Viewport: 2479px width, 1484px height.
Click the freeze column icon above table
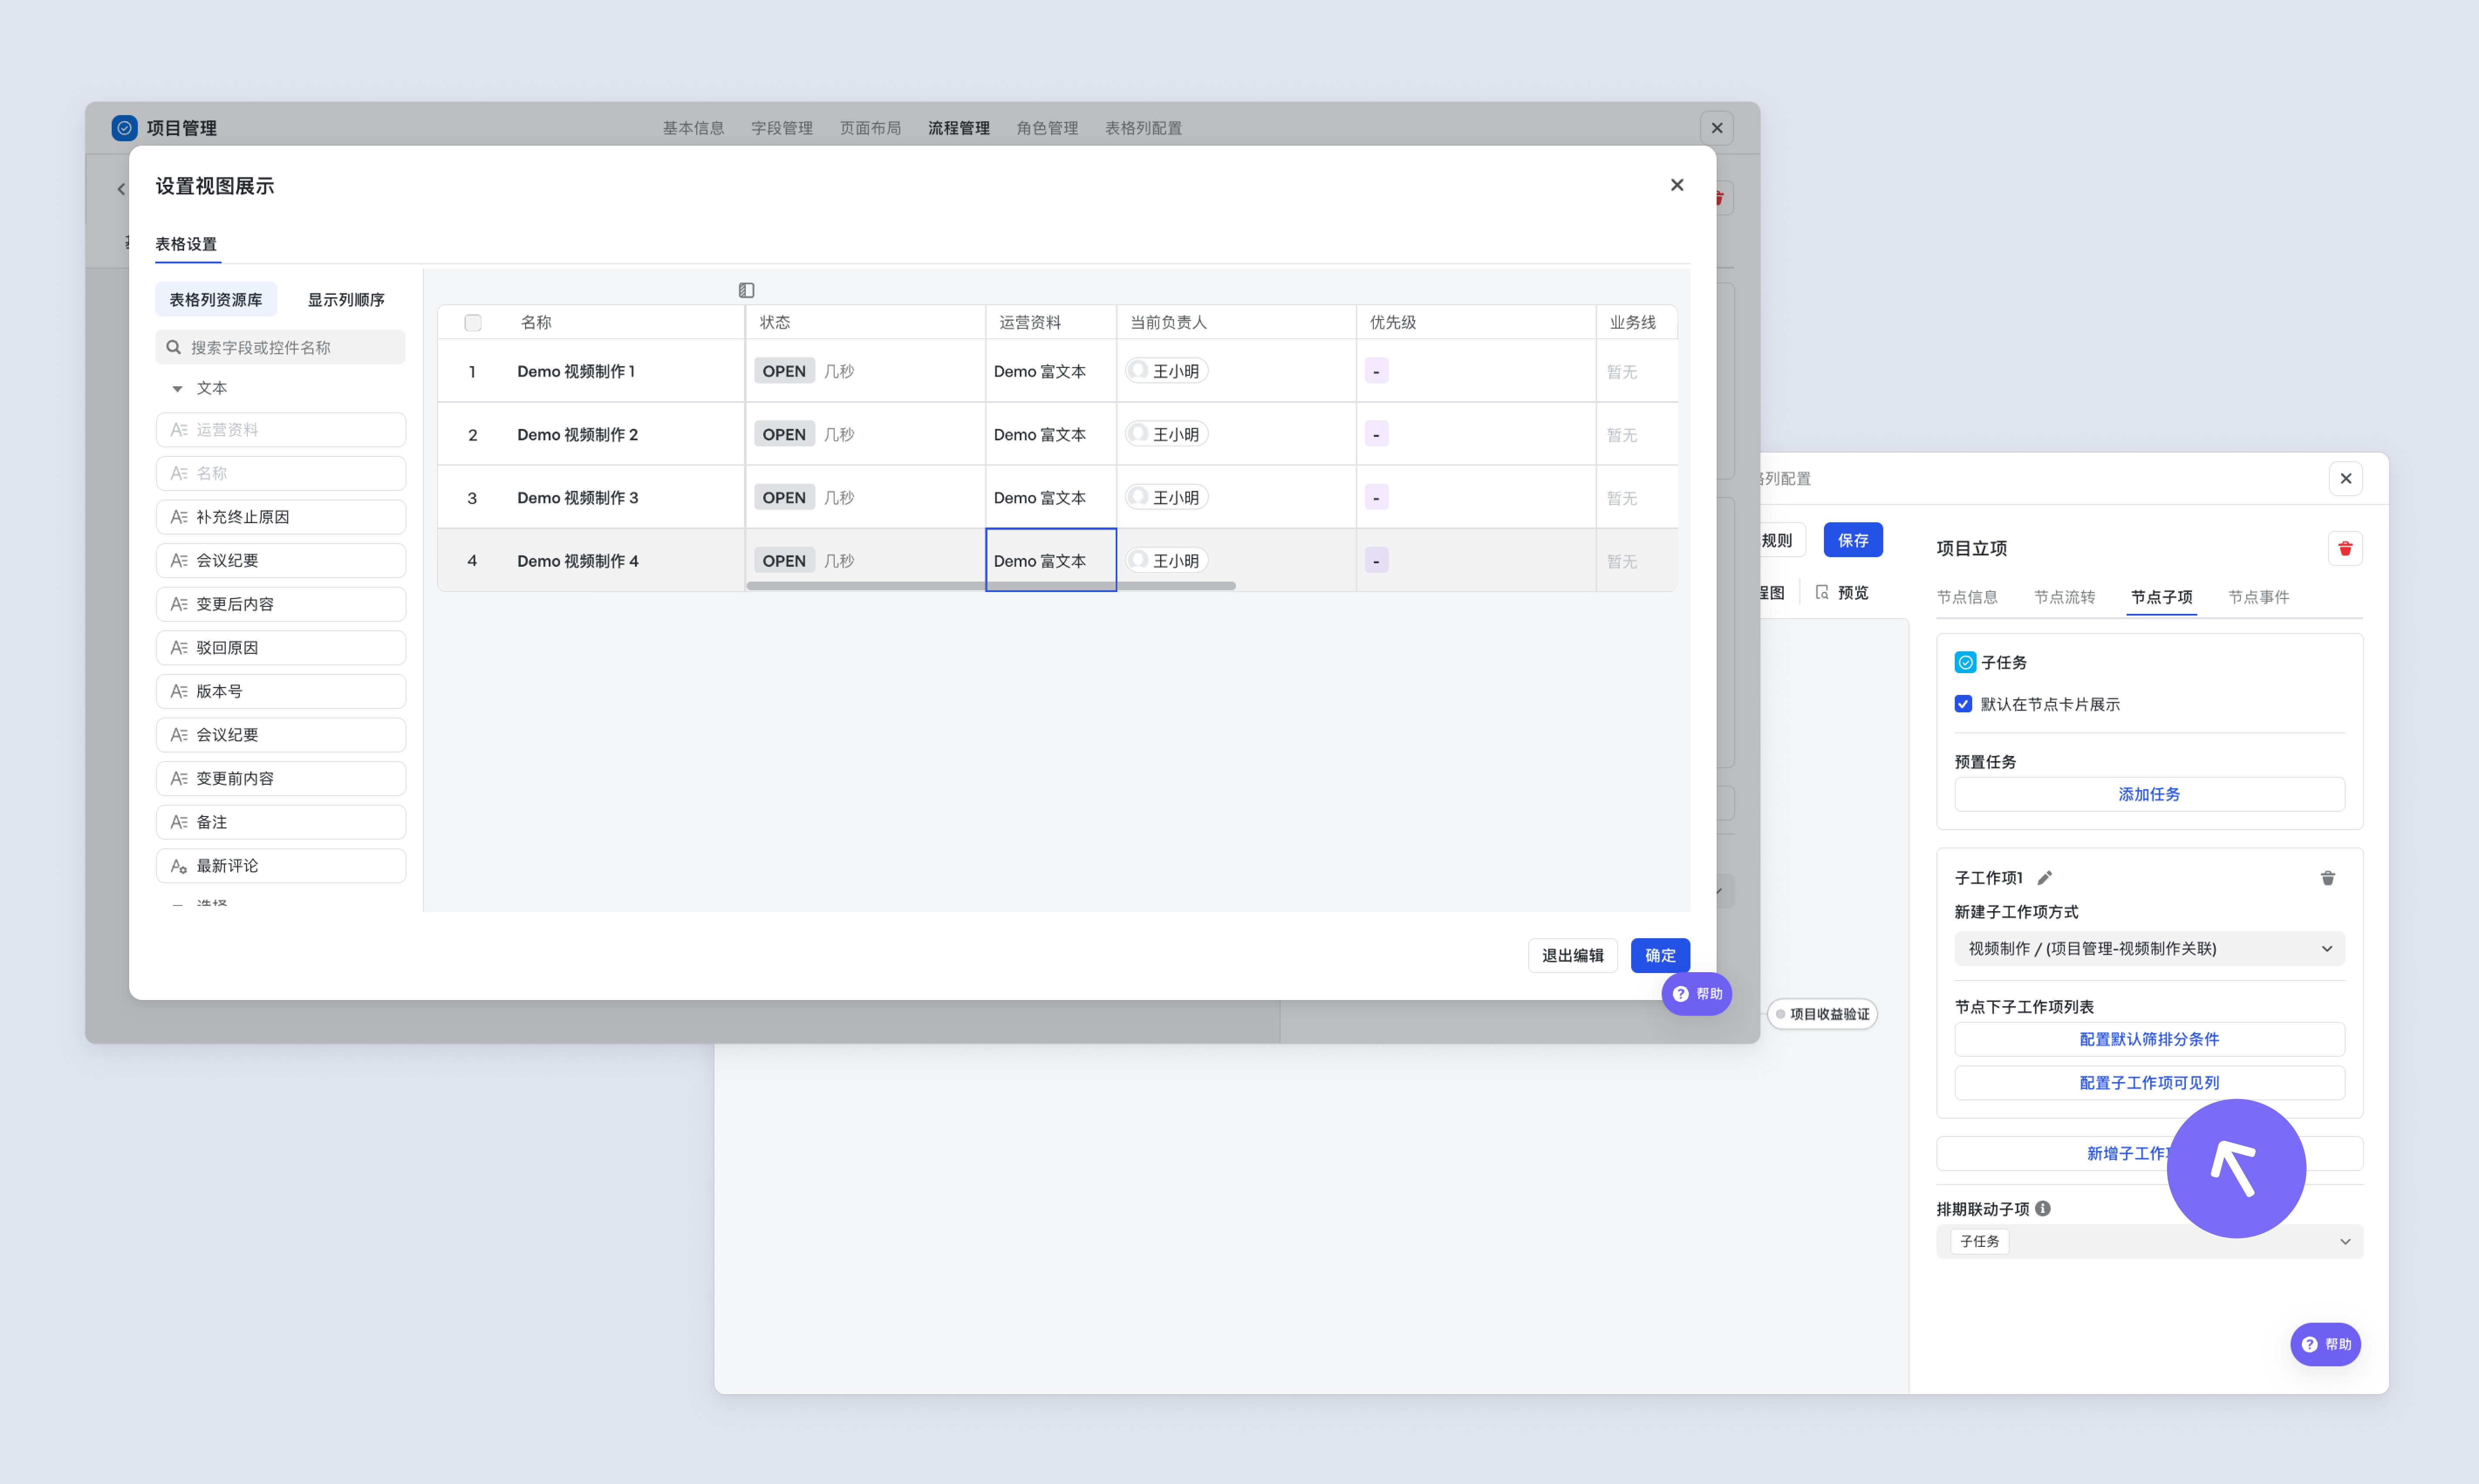pyautogui.click(x=746, y=290)
